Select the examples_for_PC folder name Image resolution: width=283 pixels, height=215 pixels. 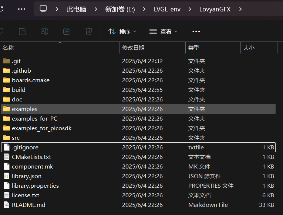point(35,119)
